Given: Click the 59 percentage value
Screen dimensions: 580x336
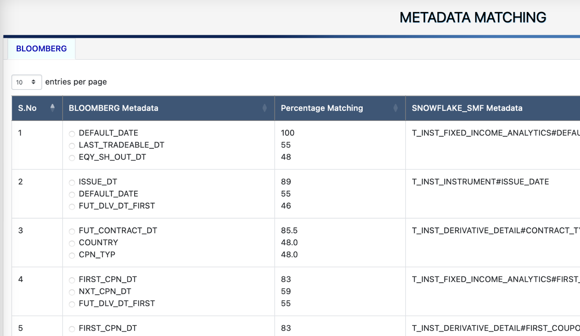Looking at the screenshot, I should click(286, 291).
